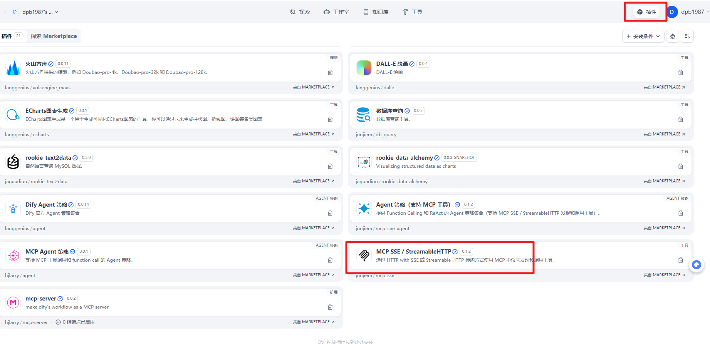This screenshot has width=710, height=344.
Task: Click the debug bug icon button
Action: [672, 36]
